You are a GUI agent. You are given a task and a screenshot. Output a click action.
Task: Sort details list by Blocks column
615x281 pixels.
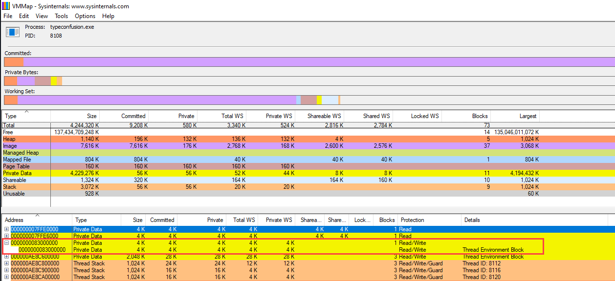coord(385,220)
